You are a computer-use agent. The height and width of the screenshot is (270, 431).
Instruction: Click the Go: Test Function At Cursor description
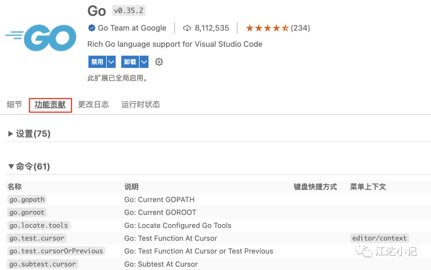pos(171,238)
